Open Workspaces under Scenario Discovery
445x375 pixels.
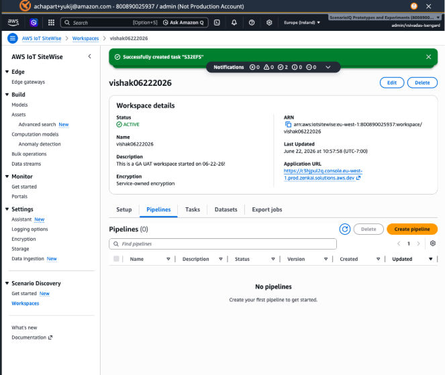(x=26, y=303)
